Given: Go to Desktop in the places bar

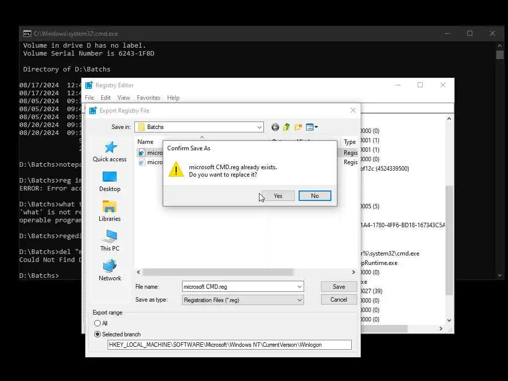Looking at the screenshot, I should (x=110, y=182).
